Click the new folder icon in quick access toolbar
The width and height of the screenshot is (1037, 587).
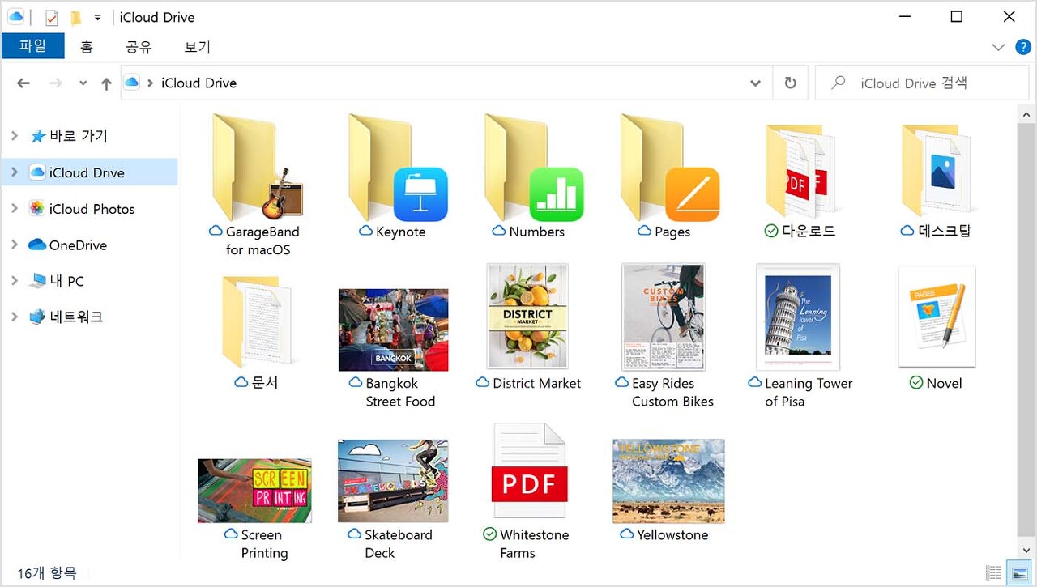click(x=76, y=17)
